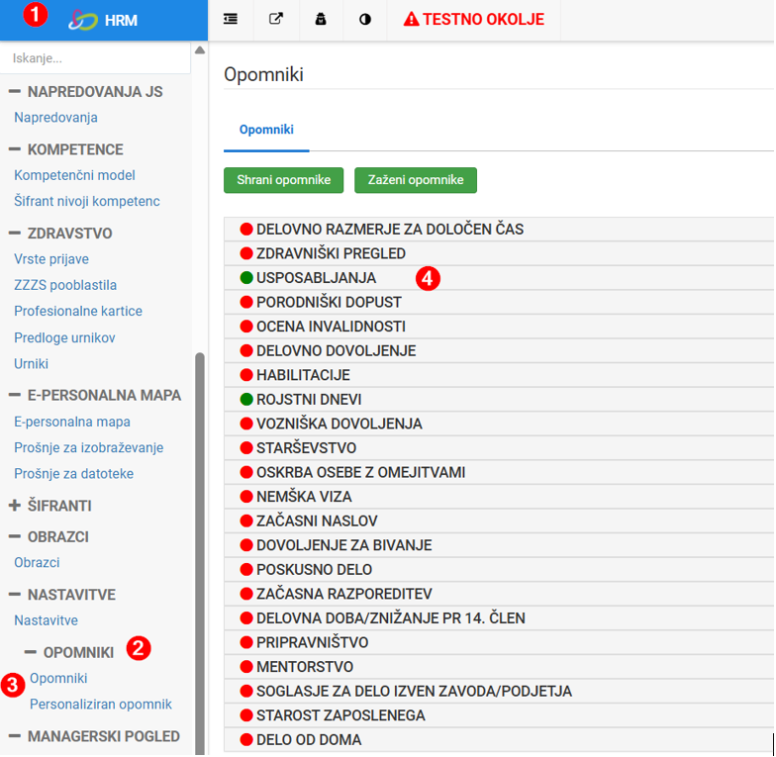
Task: Select the POSKUSNO DELO reminder row
Action: click(499, 569)
